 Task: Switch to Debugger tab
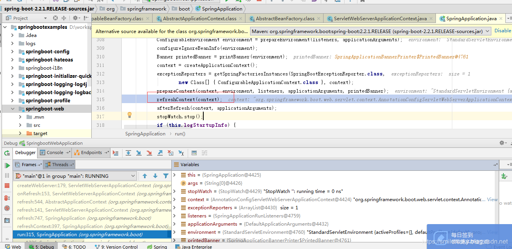pos(25,153)
